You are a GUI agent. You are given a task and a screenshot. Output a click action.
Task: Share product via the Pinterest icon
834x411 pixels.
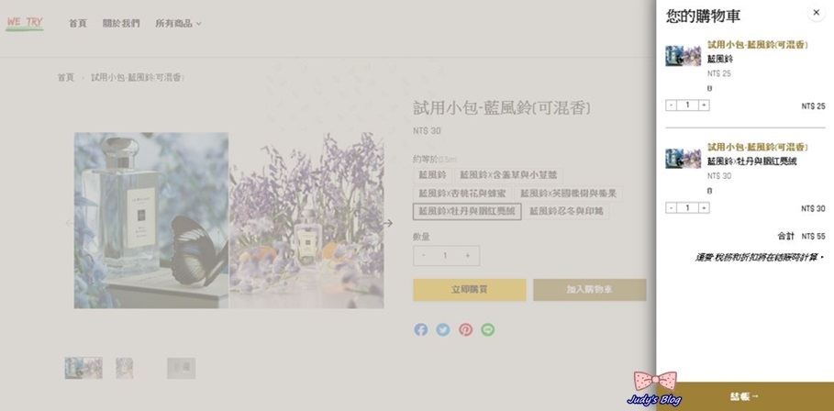click(465, 329)
